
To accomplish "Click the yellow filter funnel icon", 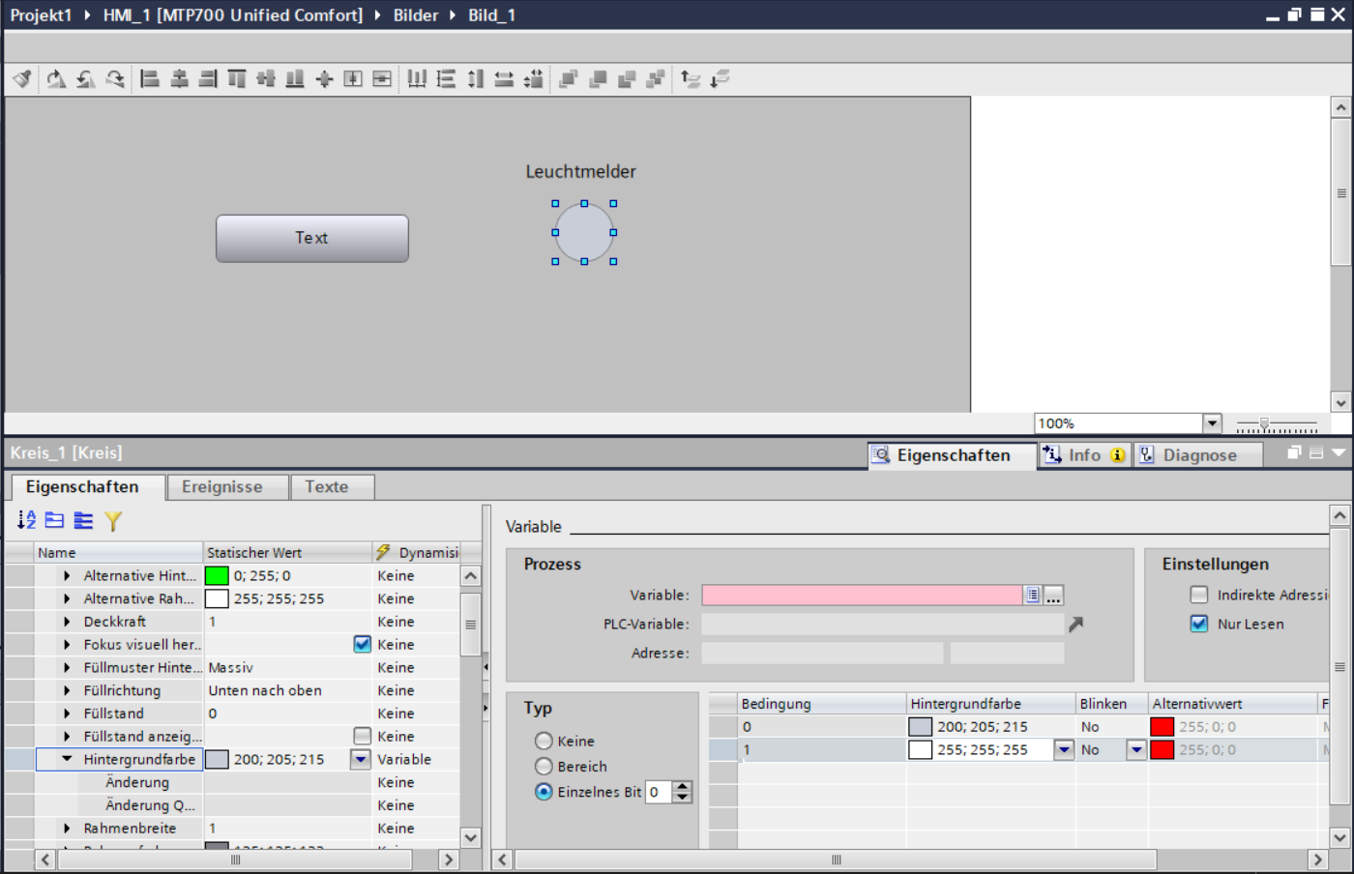I will pyautogui.click(x=113, y=521).
